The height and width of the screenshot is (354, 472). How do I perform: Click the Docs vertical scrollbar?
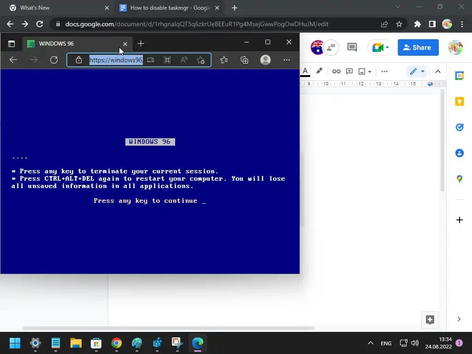tap(442, 140)
